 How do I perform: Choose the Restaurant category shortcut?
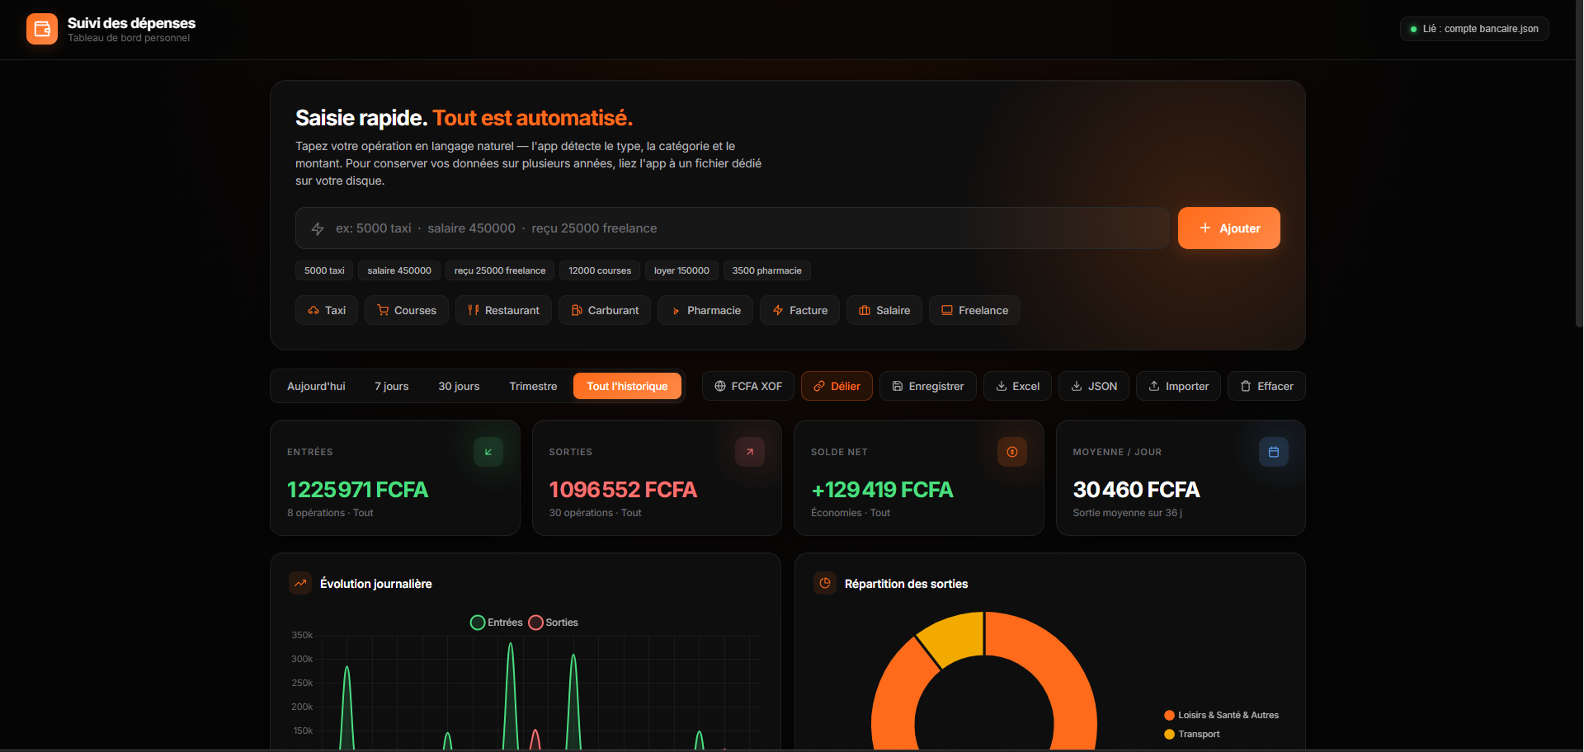point(503,310)
